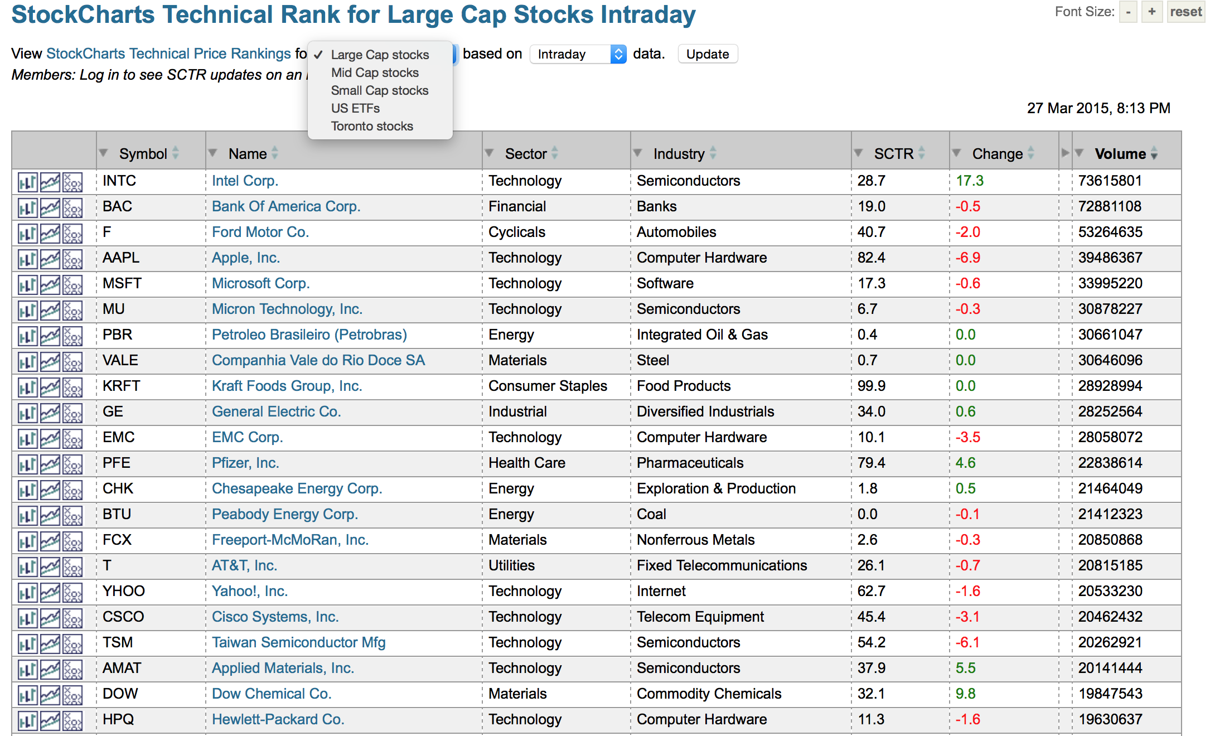The height and width of the screenshot is (736, 1210).
Task: Click SharpChart bar icon for MSFT
Action: (x=27, y=284)
